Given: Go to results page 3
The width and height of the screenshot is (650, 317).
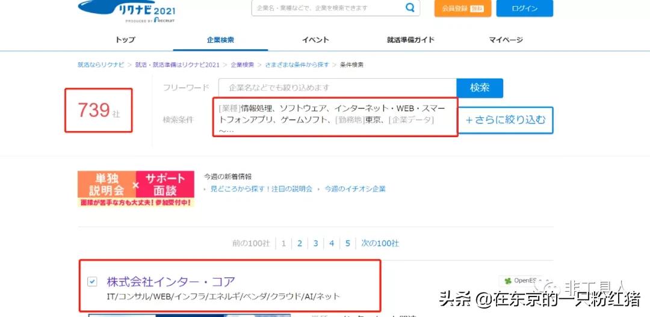Looking at the screenshot, I should tap(315, 244).
